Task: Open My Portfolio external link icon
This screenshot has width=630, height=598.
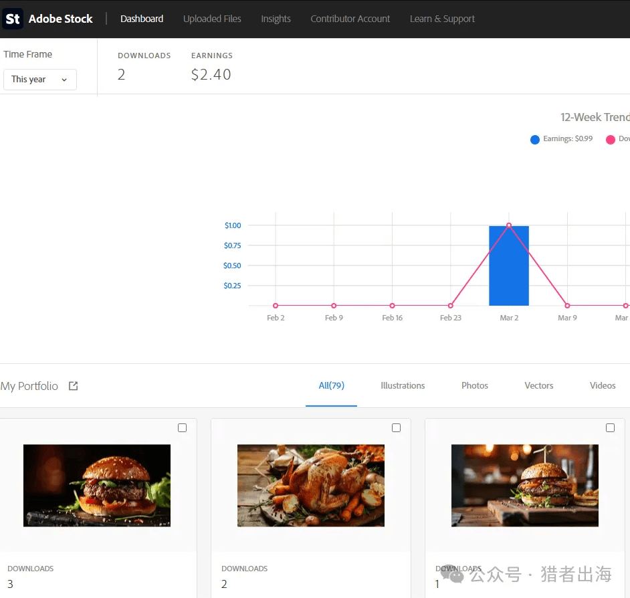Action: 74,386
